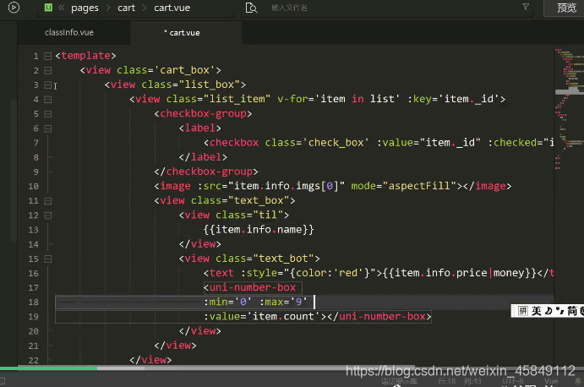
Task: Collapse the checkbox-group on line 5
Action: point(47,114)
